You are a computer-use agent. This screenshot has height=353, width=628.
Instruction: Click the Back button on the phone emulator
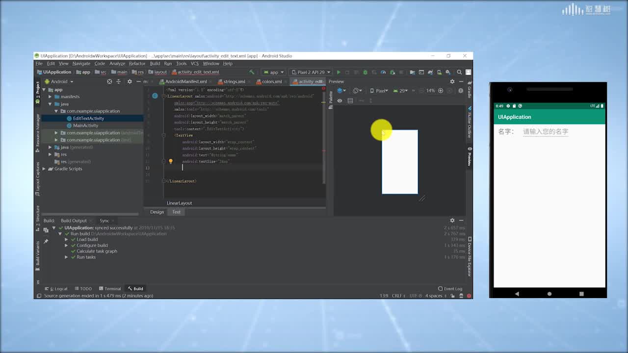point(517,294)
